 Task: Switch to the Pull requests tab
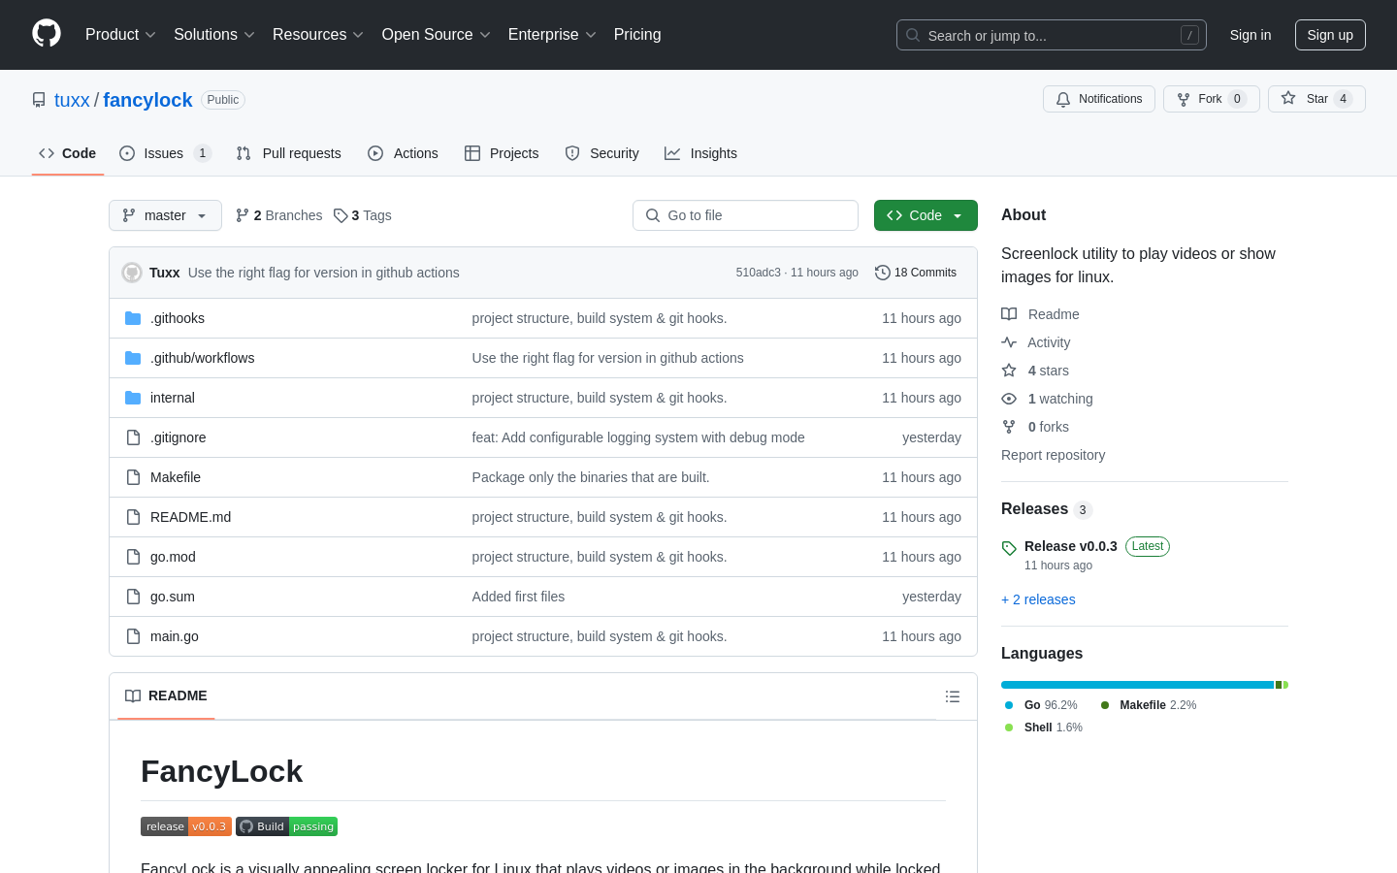click(289, 153)
